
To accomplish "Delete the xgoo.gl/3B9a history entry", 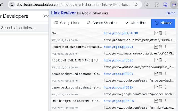I will click(x=161, y=47).
